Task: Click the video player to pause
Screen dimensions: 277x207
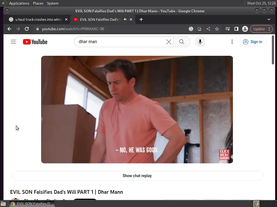Action: click(137, 109)
